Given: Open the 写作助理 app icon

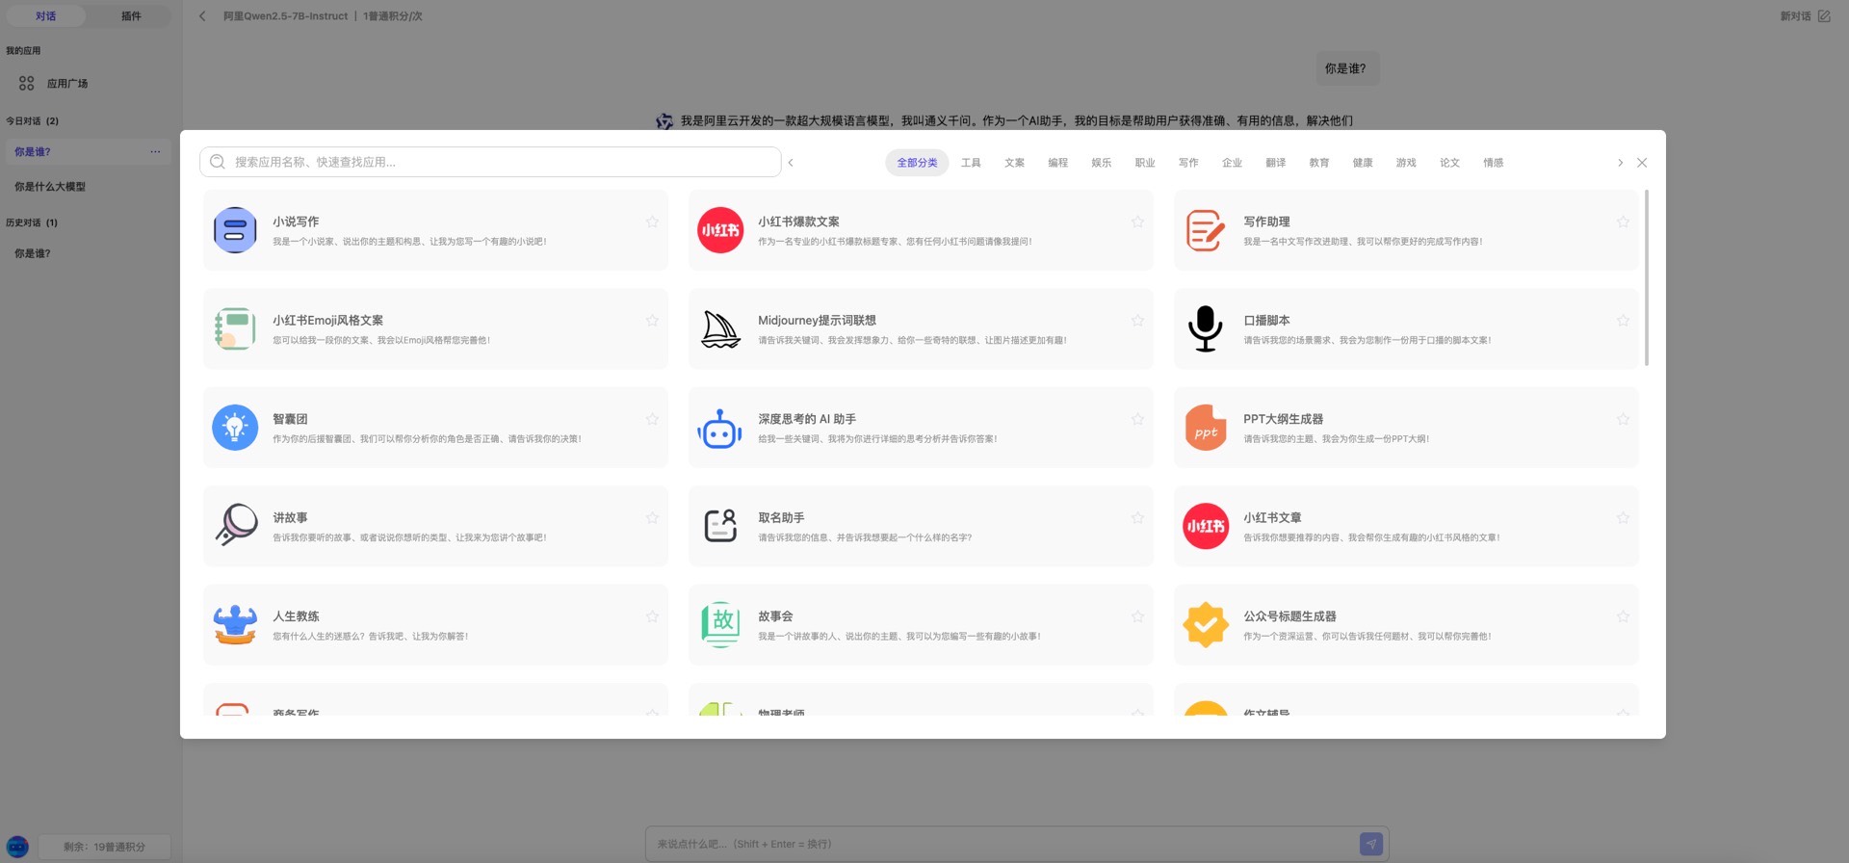Looking at the screenshot, I should [1206, 230].
